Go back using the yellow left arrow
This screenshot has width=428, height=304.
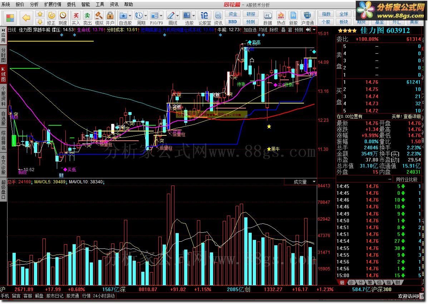click(x=26, y=18)
